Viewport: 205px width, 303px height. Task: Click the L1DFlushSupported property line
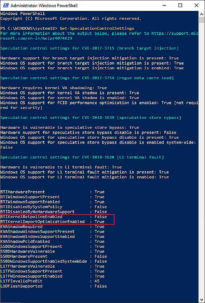pyautogui.click(x=54, y=286)
